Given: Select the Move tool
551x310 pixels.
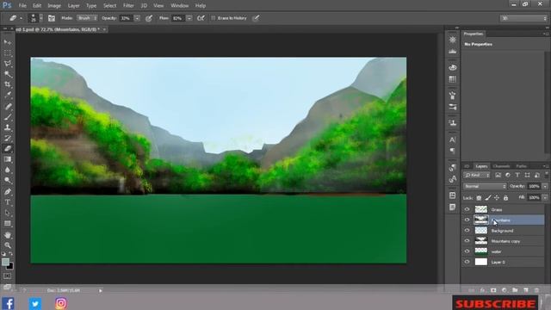Looking at the screenshot, I should [8, 42].
